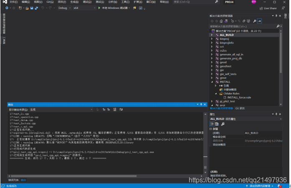Click the Output horizontal scrollbar thumb

point(73,176)
